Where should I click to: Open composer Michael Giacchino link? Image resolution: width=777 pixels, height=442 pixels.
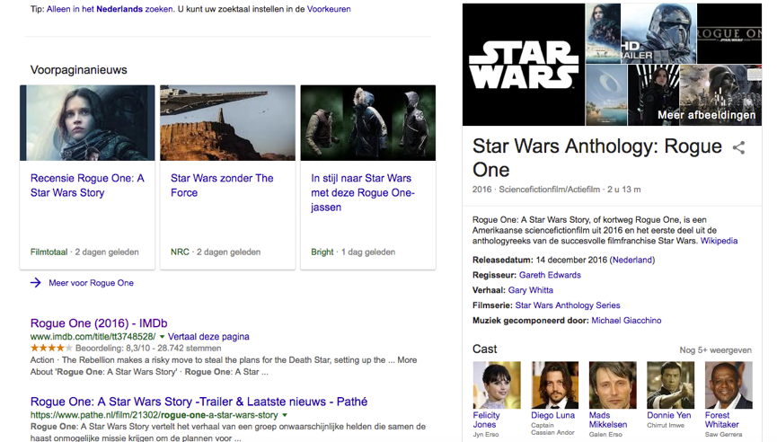[626, 321]
